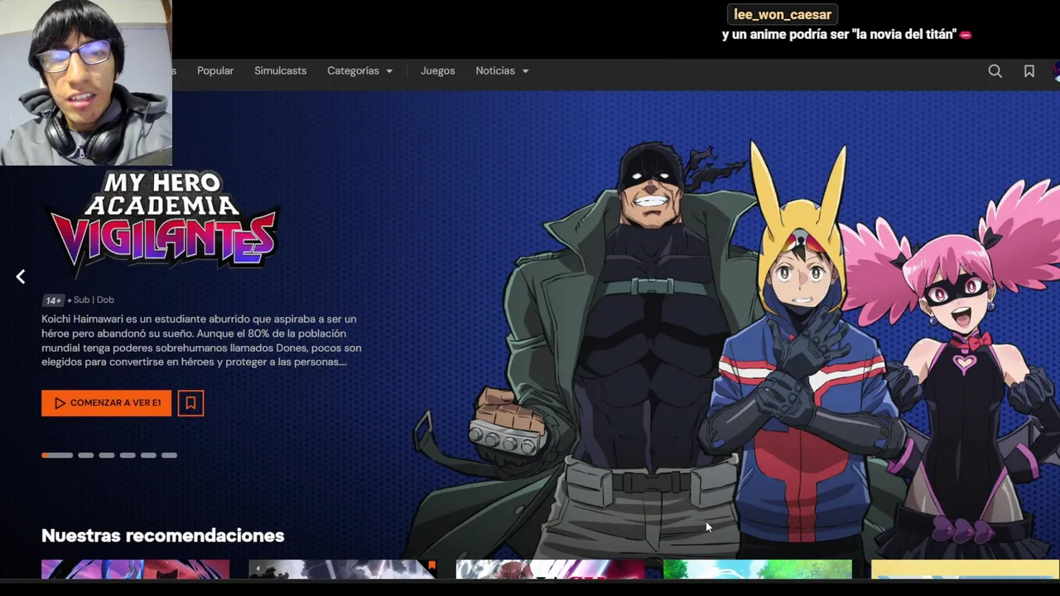Click the Sub | Dob label
Viewport: 1060px width, 596px height.
(x=94, y=300)
